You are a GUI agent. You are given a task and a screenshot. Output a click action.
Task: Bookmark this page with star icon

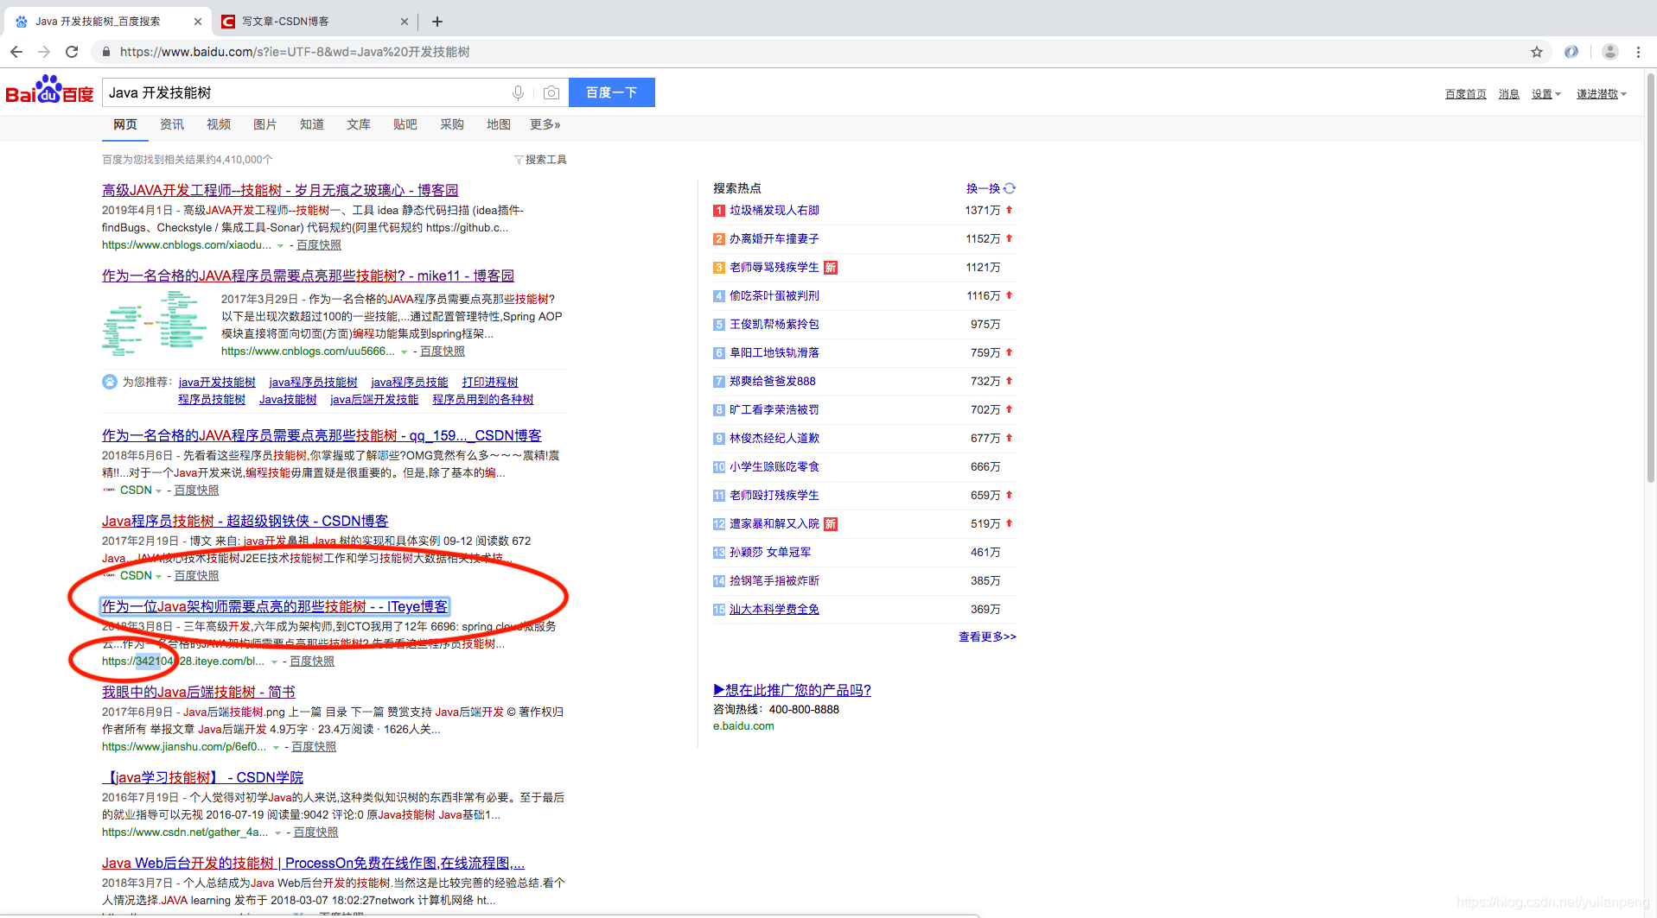[1536, 52]
